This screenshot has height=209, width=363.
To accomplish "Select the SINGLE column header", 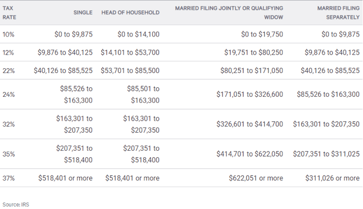I will pyautogui.click(x=83, y=13).
